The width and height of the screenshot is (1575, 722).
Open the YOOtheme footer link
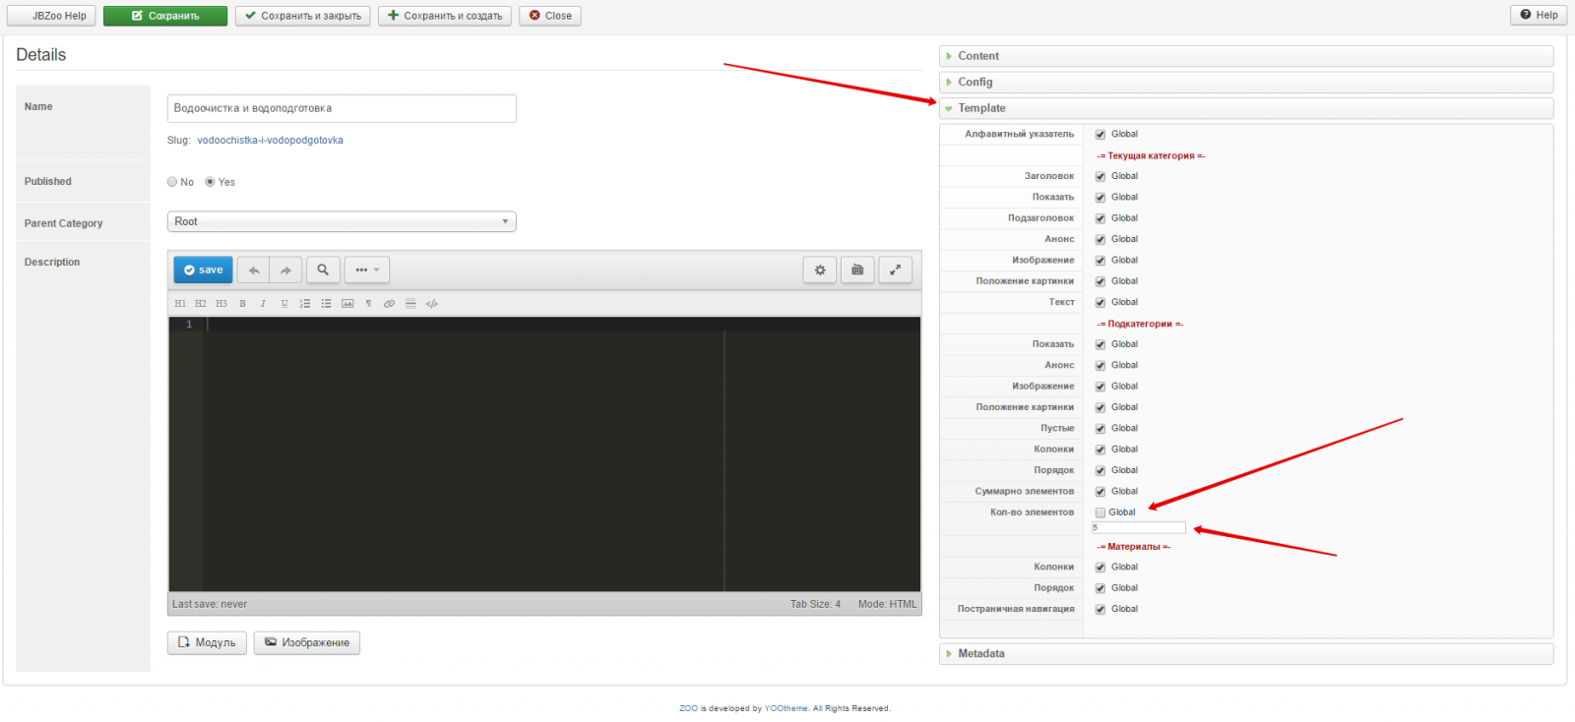(786, 708)
